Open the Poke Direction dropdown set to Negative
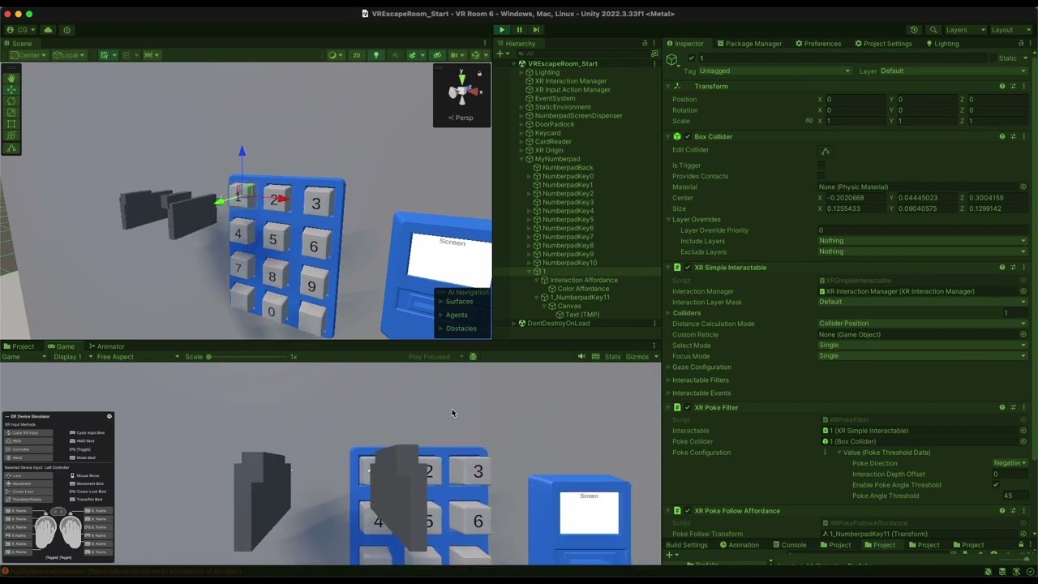 click(1006, 462)
